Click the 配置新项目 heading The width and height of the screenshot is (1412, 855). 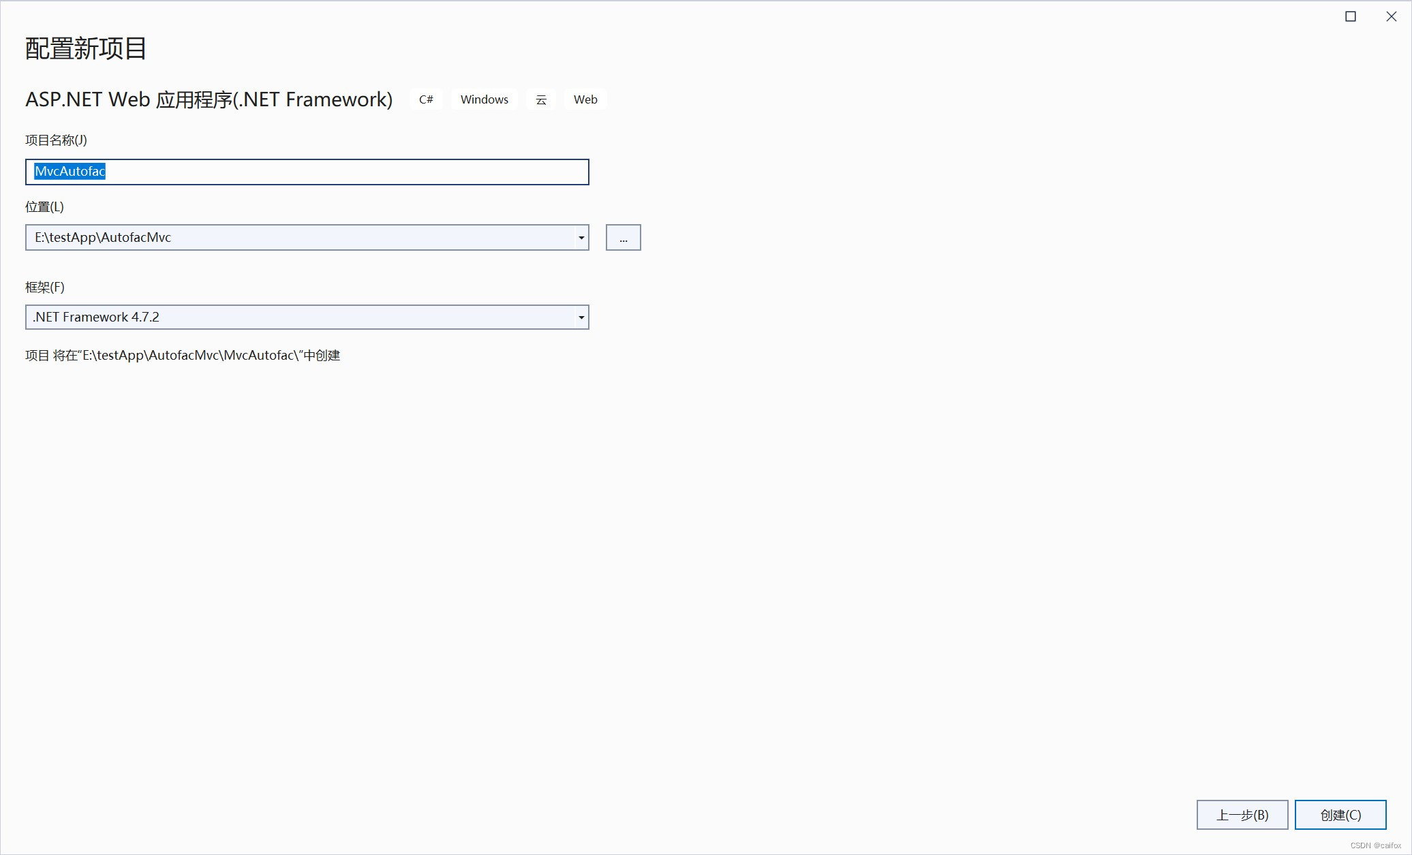click(86, 49)
